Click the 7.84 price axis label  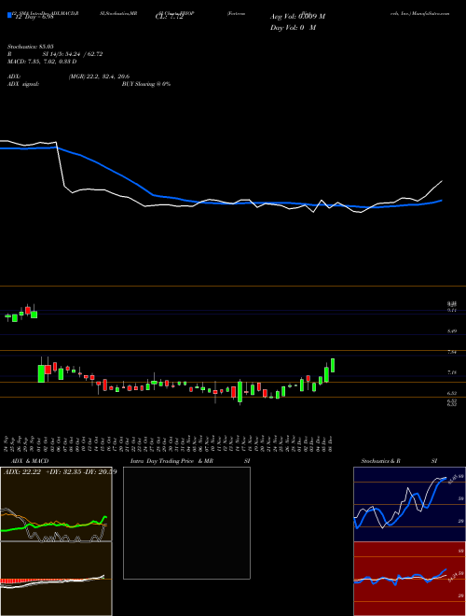pos(452,352)
